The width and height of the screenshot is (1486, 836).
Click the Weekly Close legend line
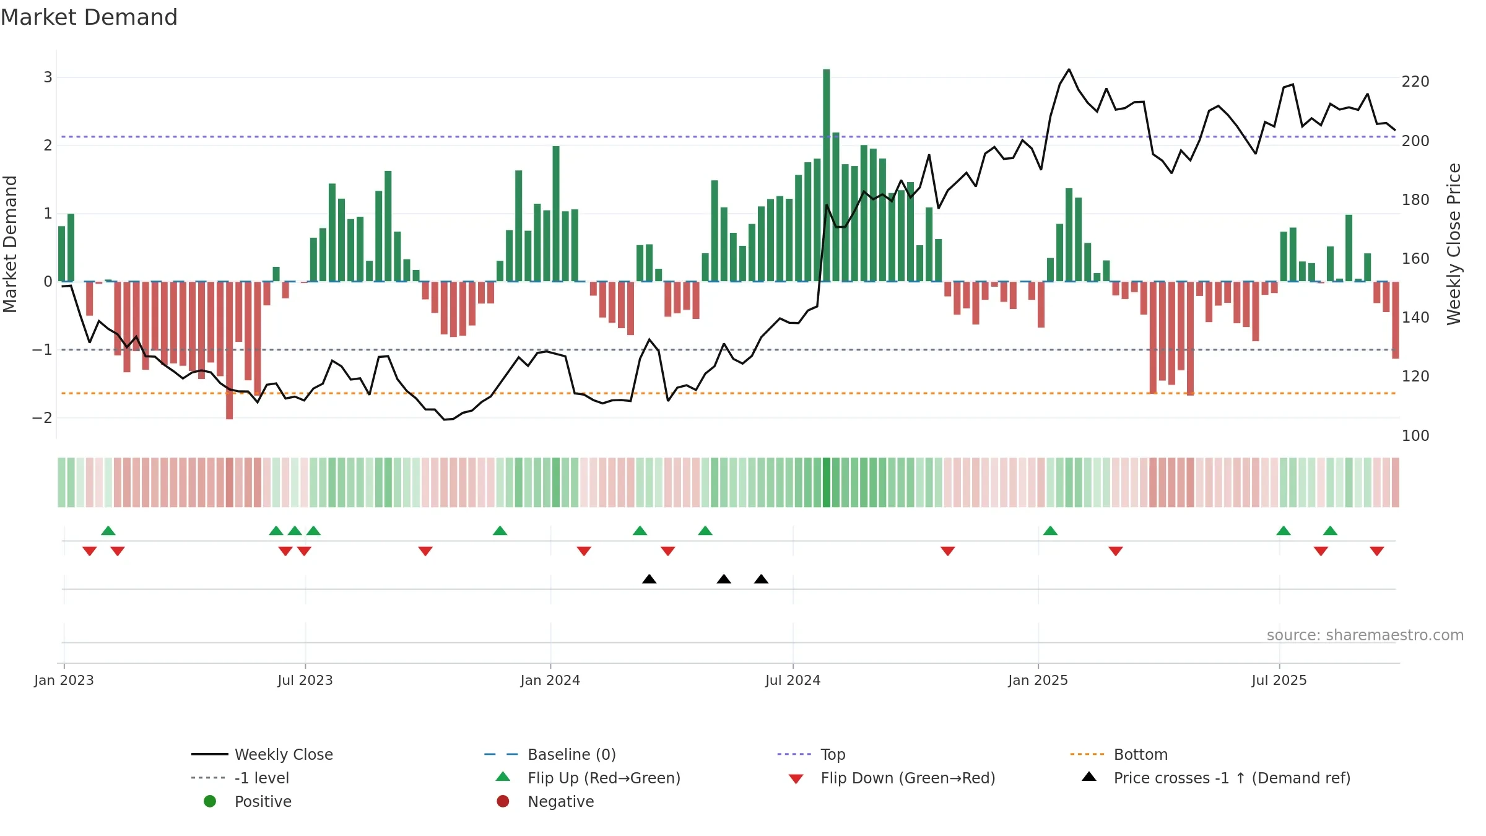tap(209, 754)
